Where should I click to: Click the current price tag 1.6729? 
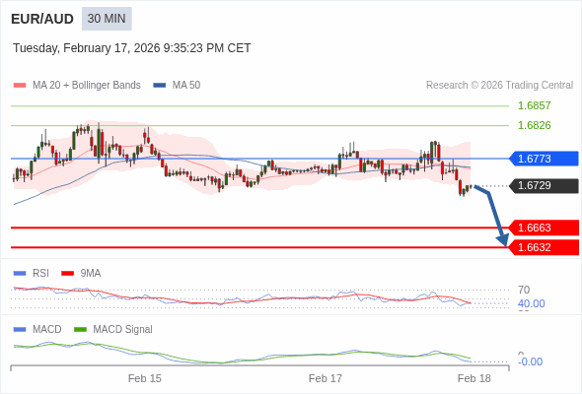pos(544,185)
